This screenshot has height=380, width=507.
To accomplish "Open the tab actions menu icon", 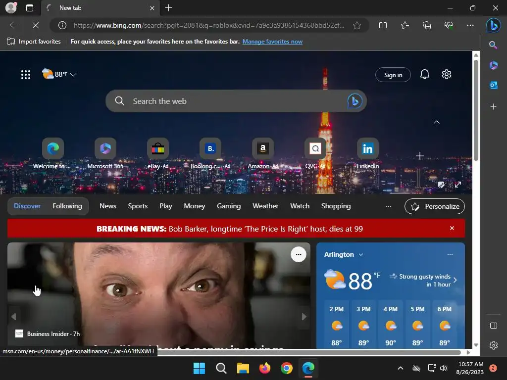I will 30,8.
